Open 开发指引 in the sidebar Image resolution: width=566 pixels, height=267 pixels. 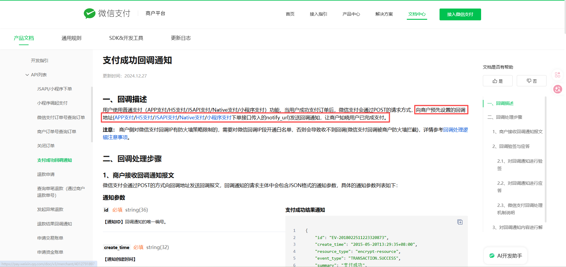click(x=40, y=60)
